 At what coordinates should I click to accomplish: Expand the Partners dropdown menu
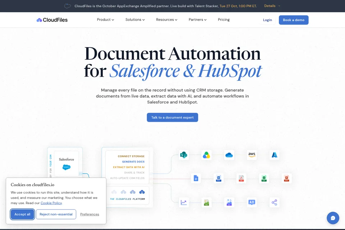[198, 20]
